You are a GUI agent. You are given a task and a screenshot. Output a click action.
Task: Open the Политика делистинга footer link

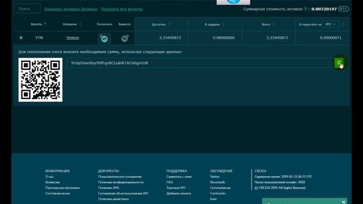click(x=113, y=199)
